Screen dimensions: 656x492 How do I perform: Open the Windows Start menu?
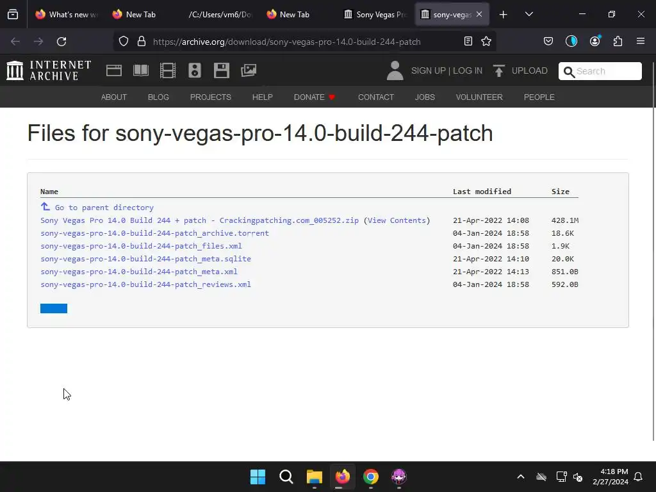point(258,477)
